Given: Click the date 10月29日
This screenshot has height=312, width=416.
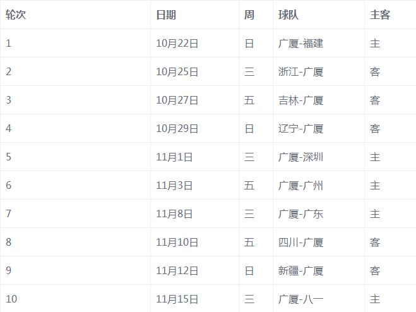Looking at the screenshot, I should pos(177,128).
